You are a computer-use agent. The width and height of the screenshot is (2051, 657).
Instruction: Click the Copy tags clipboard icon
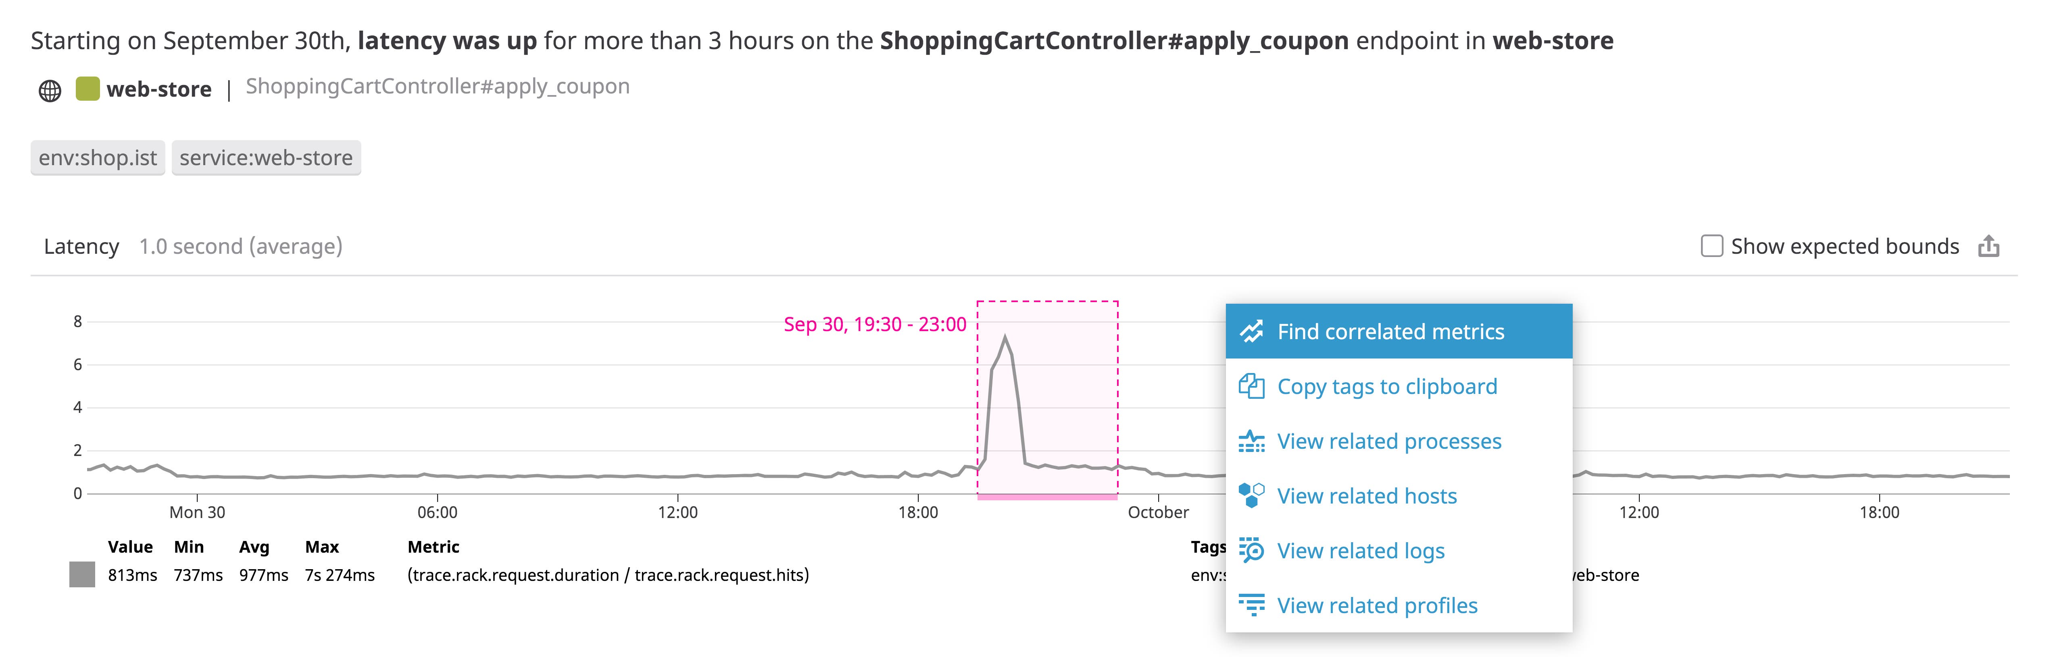tap(1251, 387)
